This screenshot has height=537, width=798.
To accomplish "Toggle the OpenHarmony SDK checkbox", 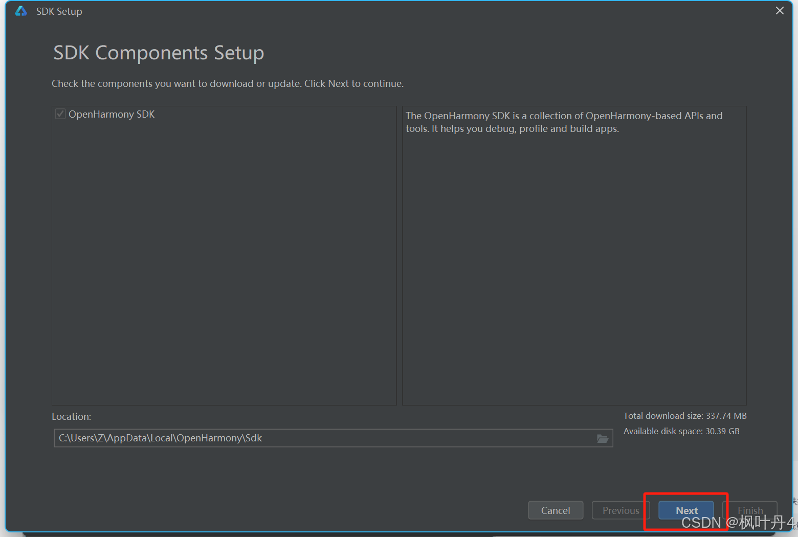I will [60, 114].
